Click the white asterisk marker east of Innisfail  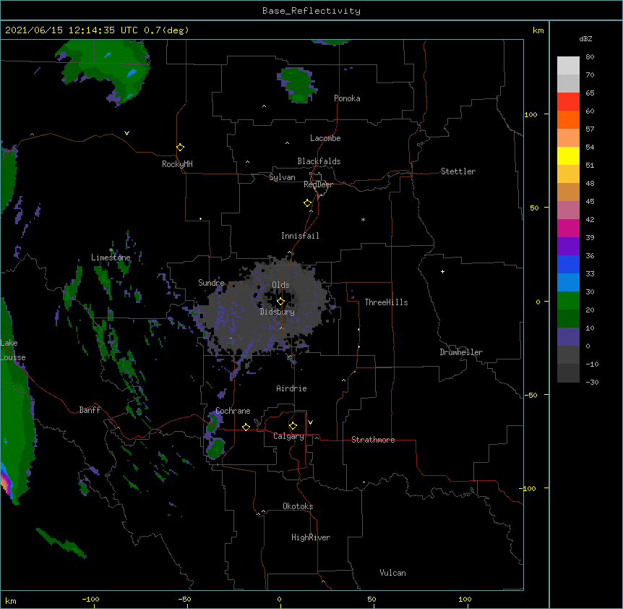[x=363, y=219]
